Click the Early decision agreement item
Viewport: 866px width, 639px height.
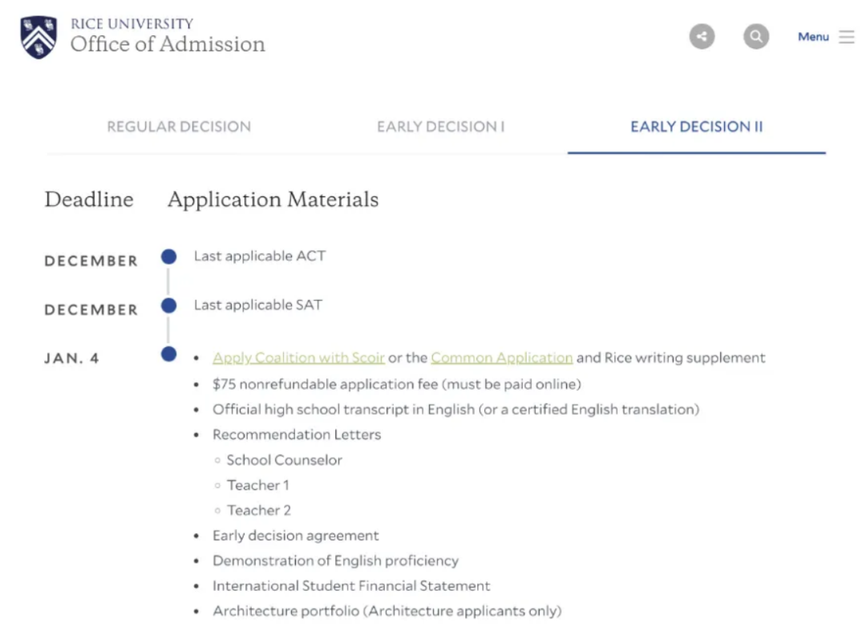pos(295,536)
